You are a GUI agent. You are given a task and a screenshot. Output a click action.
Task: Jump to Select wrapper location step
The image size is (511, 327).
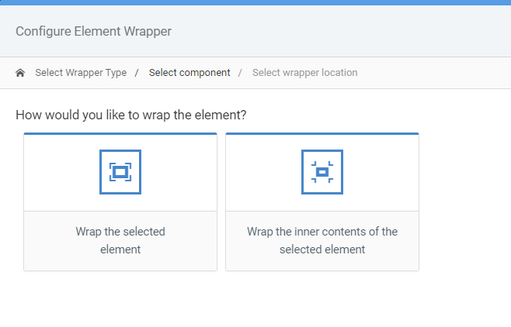(x=304, y=73)
